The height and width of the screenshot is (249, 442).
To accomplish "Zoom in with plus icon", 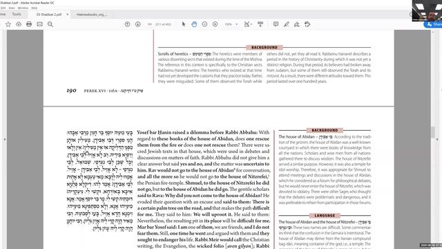I will pyautogui.click(x=215, y=24).
